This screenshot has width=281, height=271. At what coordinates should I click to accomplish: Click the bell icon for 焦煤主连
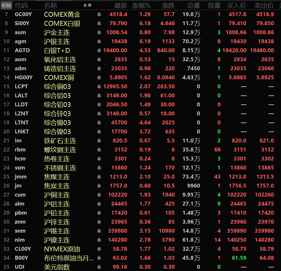(99, 177)
